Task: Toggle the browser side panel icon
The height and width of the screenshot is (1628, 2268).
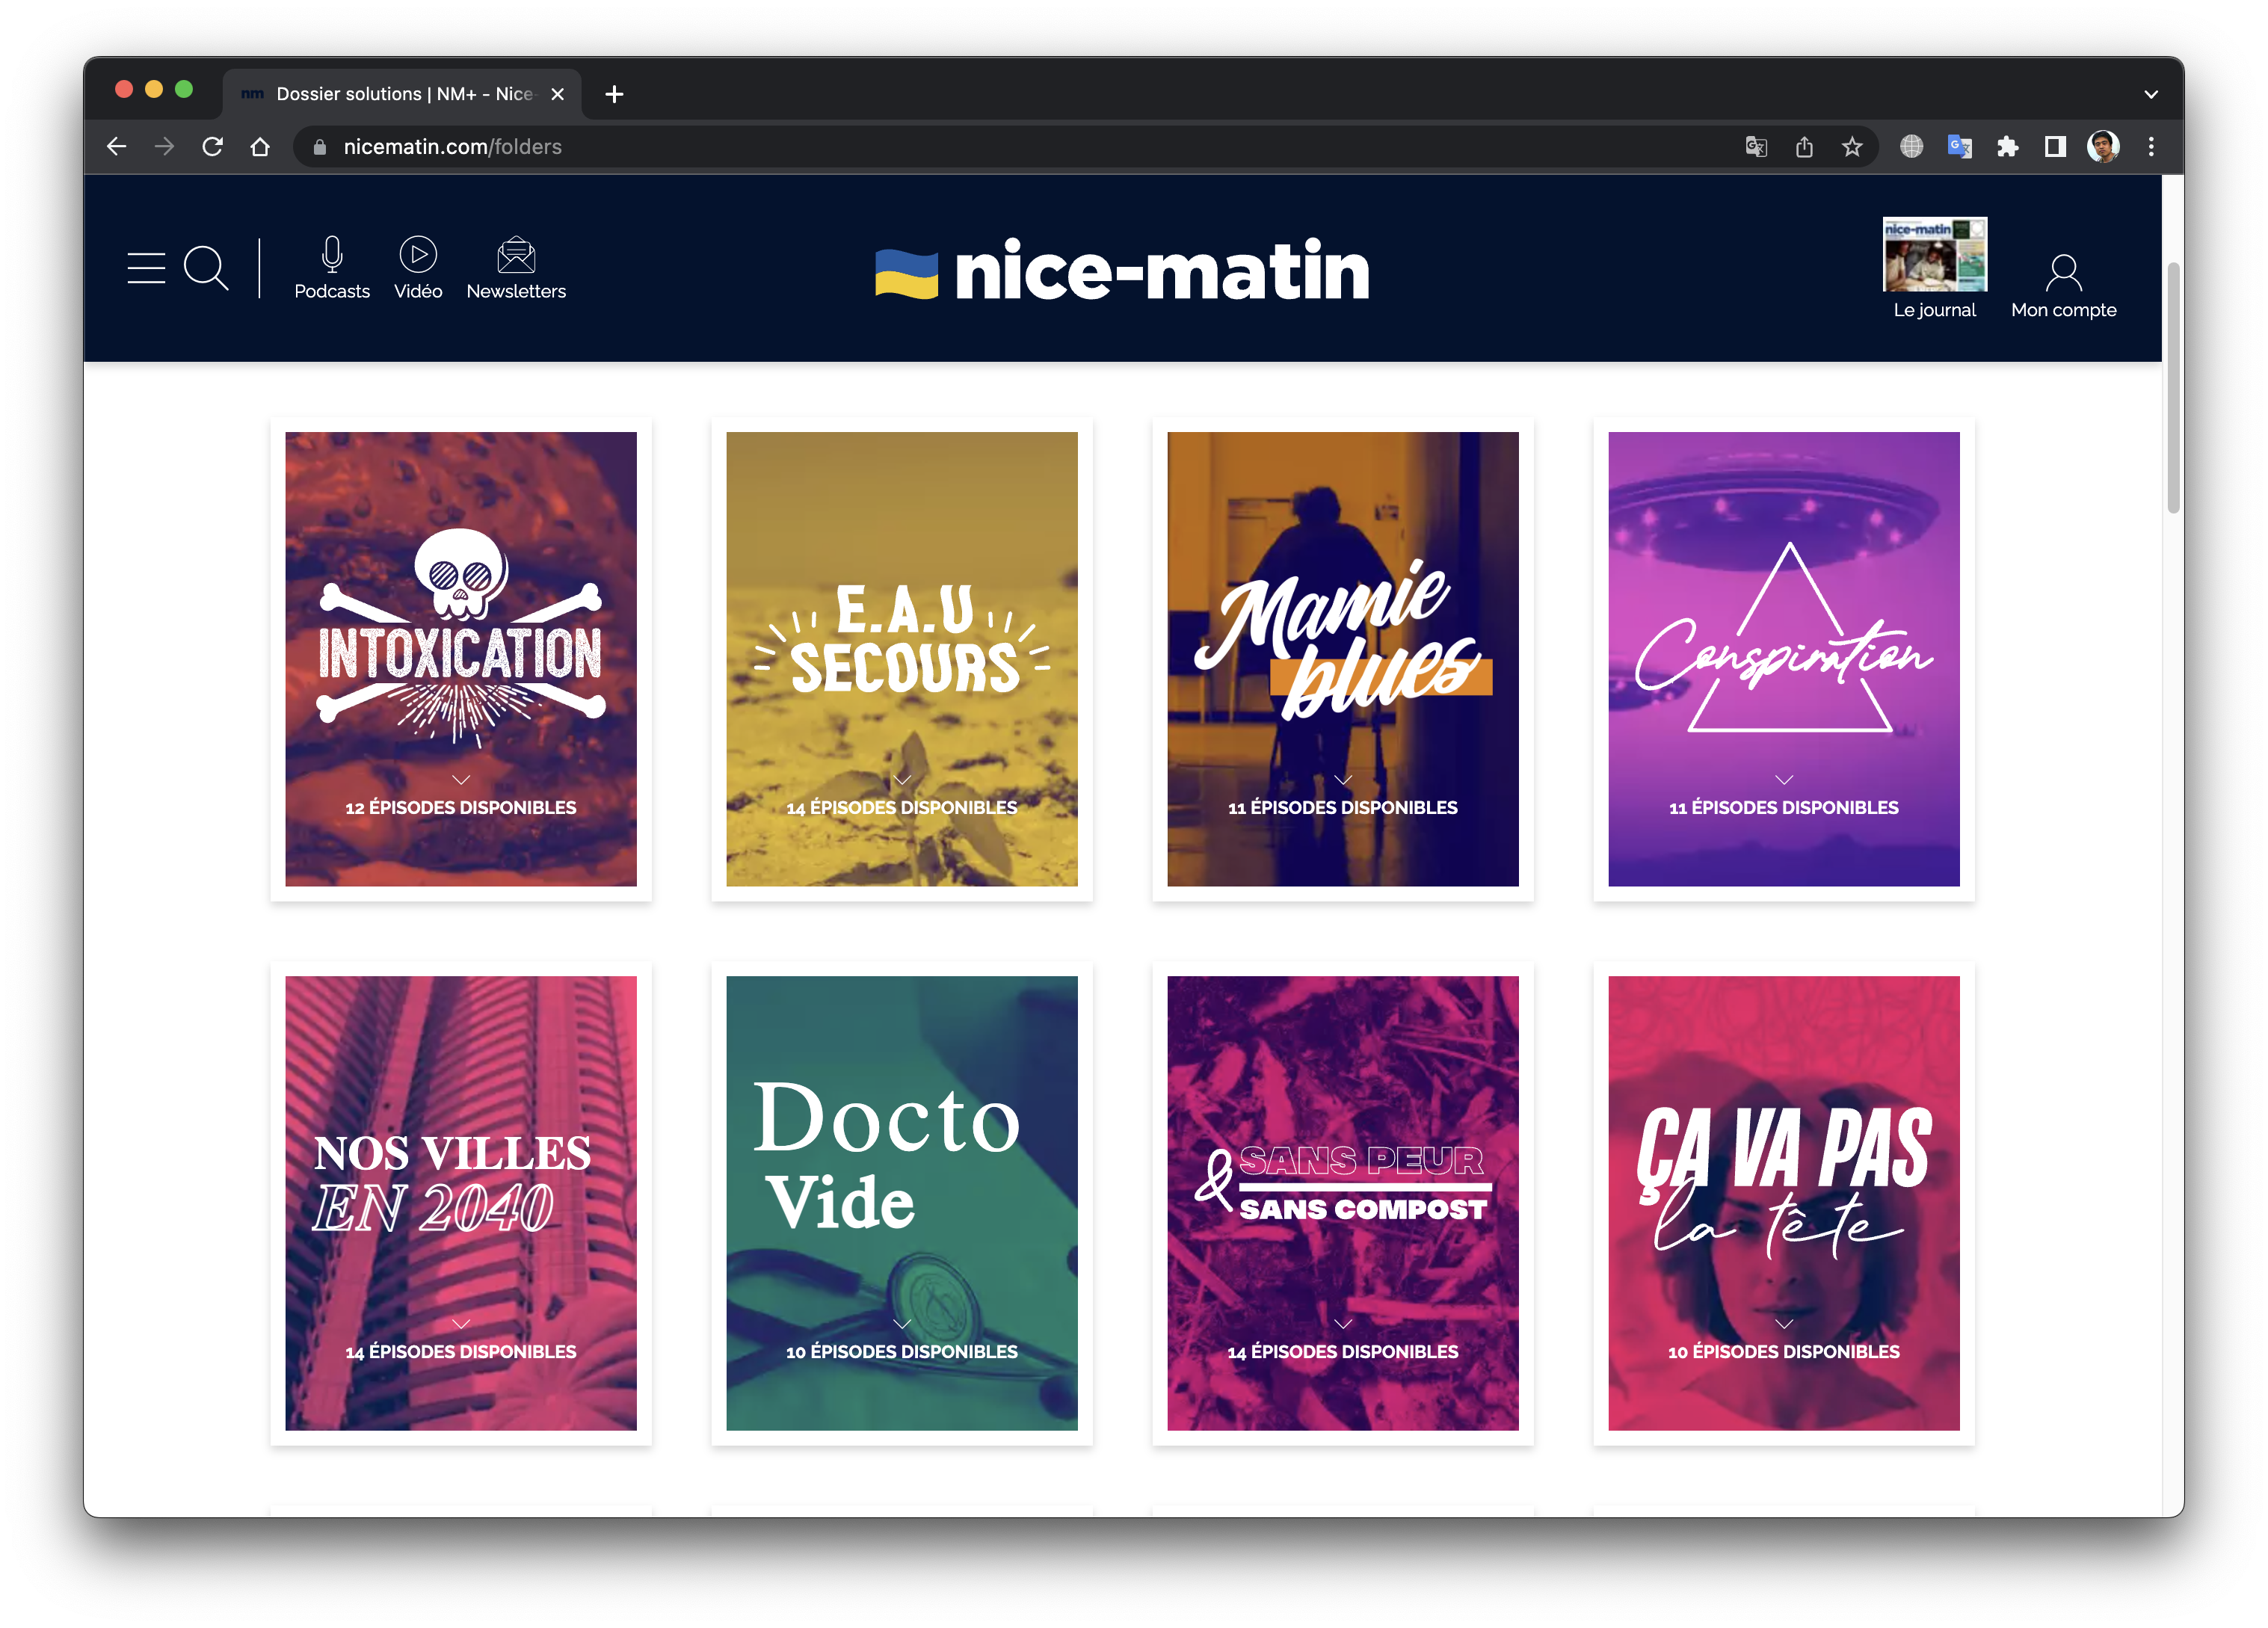Action: pyautogui.click(x=2055, y=147)
